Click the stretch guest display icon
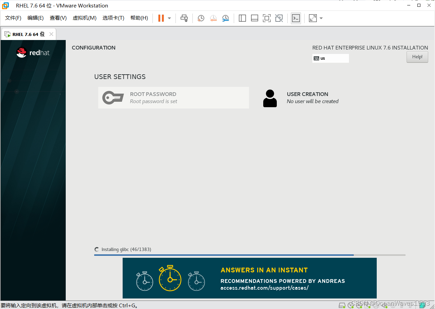The width and height of the screenshot is (435, 309). [313, 18]
